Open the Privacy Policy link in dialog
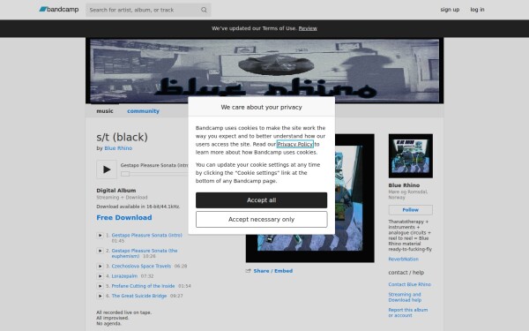529x331 pixels. pos(294,144)
